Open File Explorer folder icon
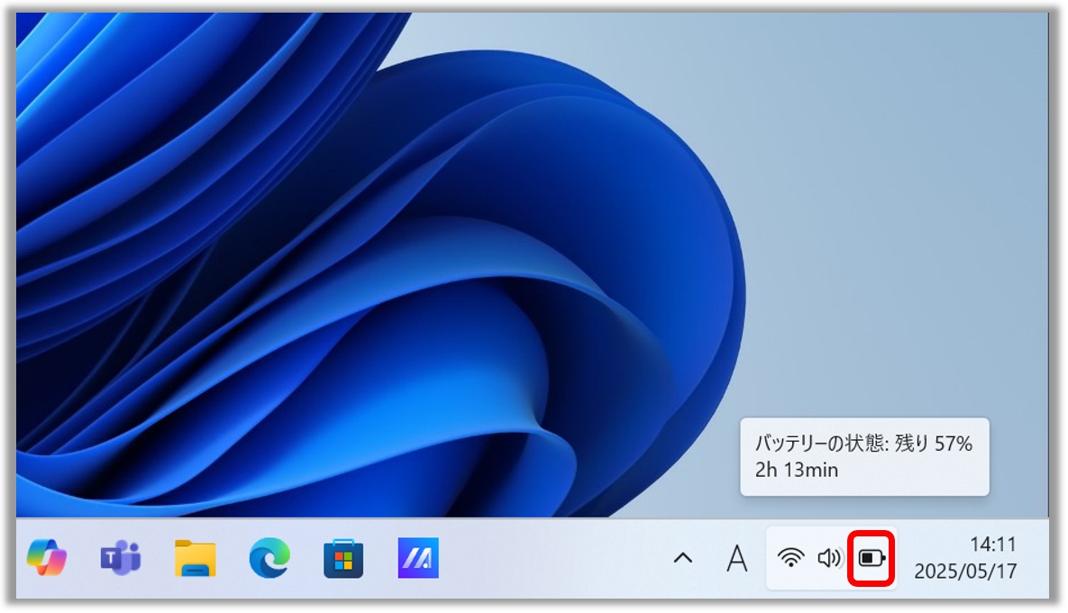 (x=196, y=558)
